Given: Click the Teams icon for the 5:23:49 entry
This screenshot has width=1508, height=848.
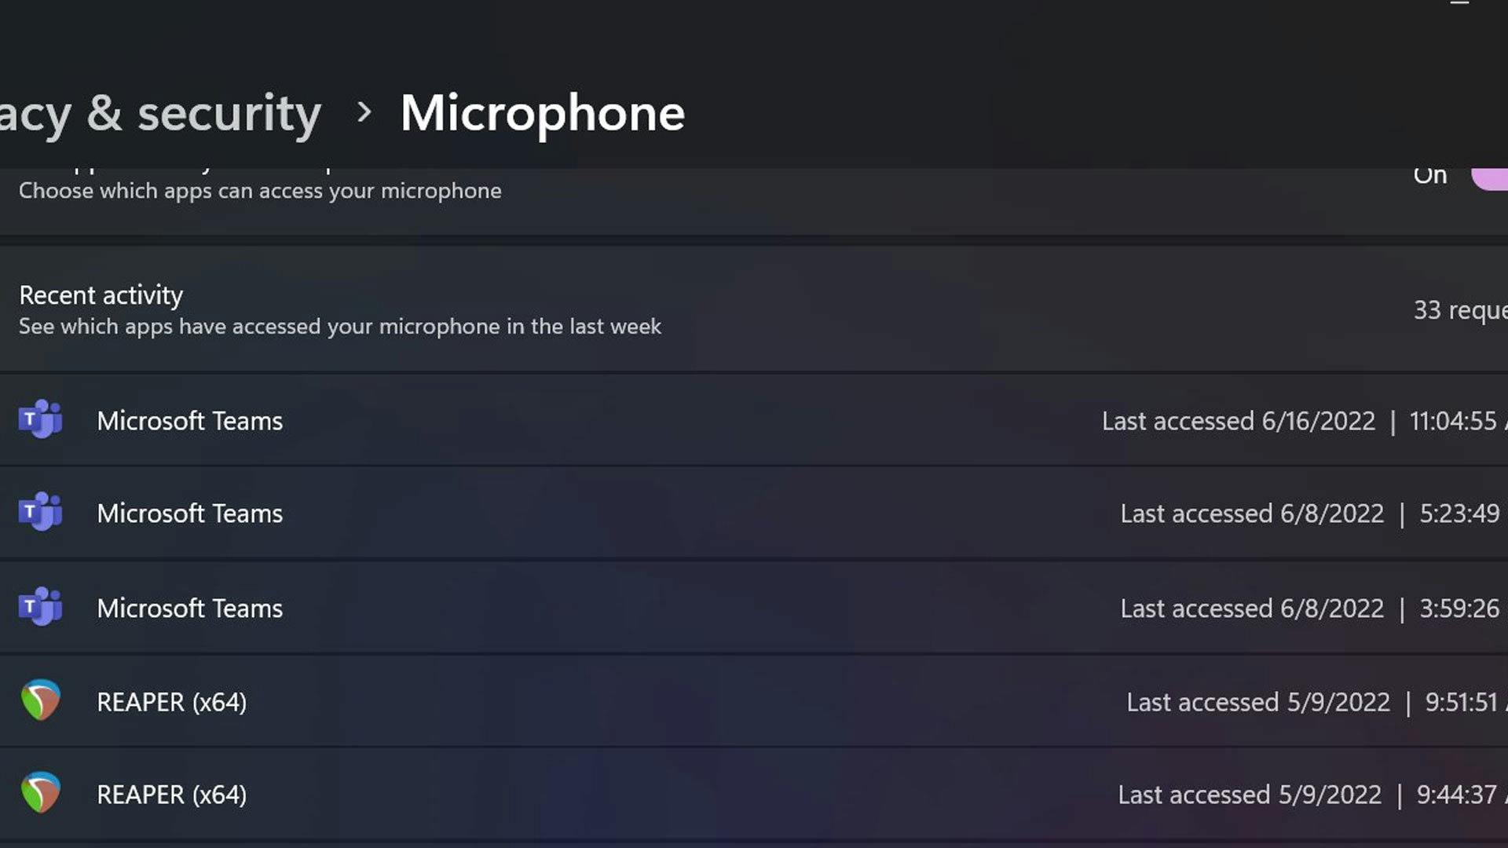Looking at the screenshot, I should 40,513.
